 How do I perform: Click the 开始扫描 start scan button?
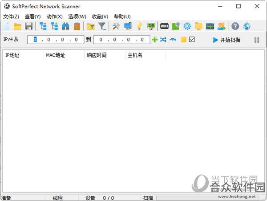tap(227, 40)
